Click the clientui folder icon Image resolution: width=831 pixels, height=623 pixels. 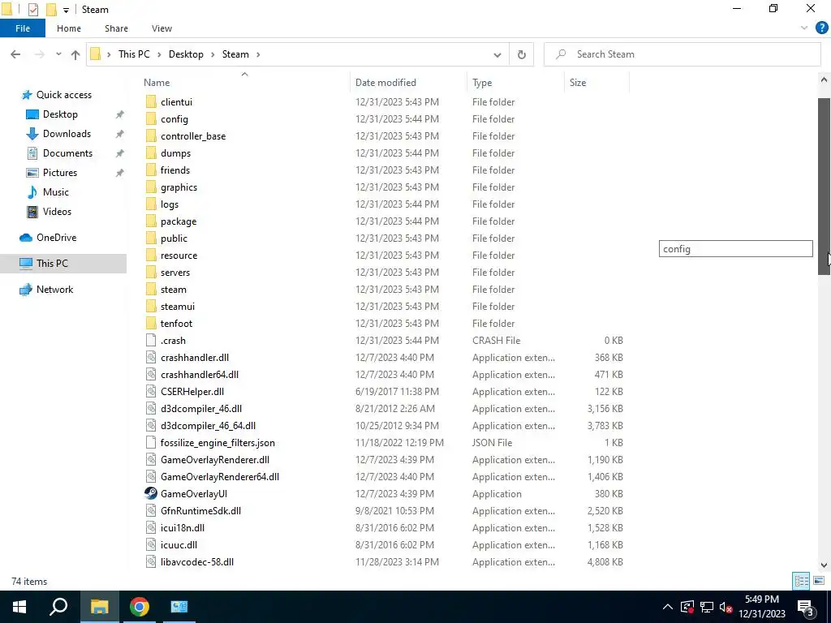[x=151, y=102]
